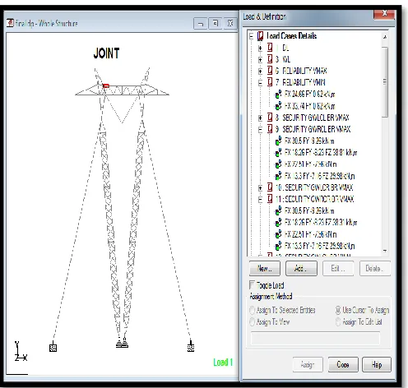Expand load case 8 SECURITY
The image size is (408, 388).
tap(260, 118)
